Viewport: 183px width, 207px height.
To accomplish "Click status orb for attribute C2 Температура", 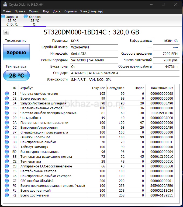I will (x=7, y=162).
